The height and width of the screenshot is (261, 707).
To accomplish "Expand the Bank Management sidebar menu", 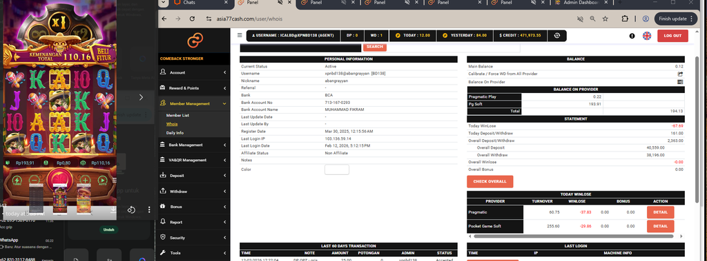I will (194, 145).
